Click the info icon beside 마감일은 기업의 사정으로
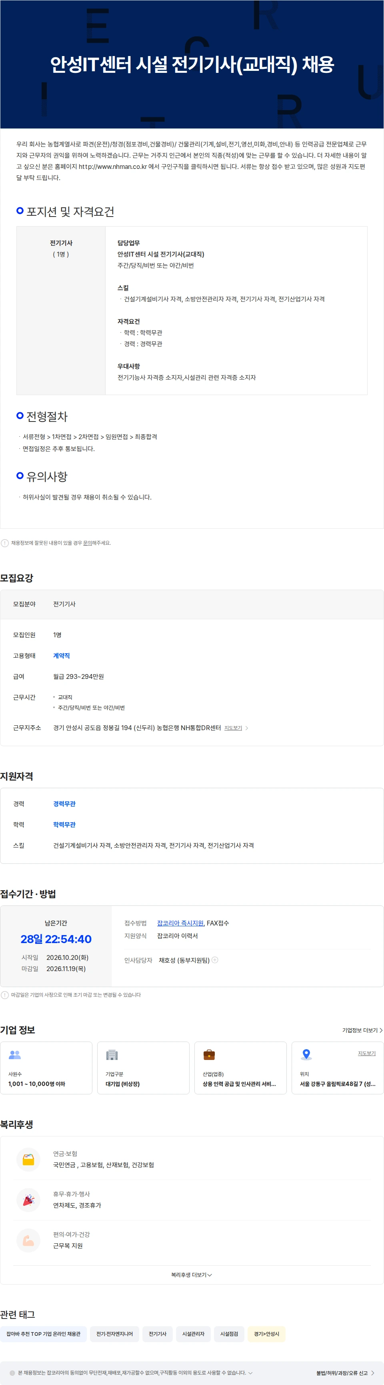This screenshot has width=384, height=1385. click(5, 995)
